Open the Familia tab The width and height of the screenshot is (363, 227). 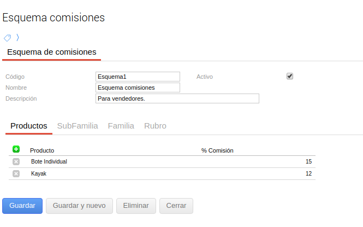[121, 126]
